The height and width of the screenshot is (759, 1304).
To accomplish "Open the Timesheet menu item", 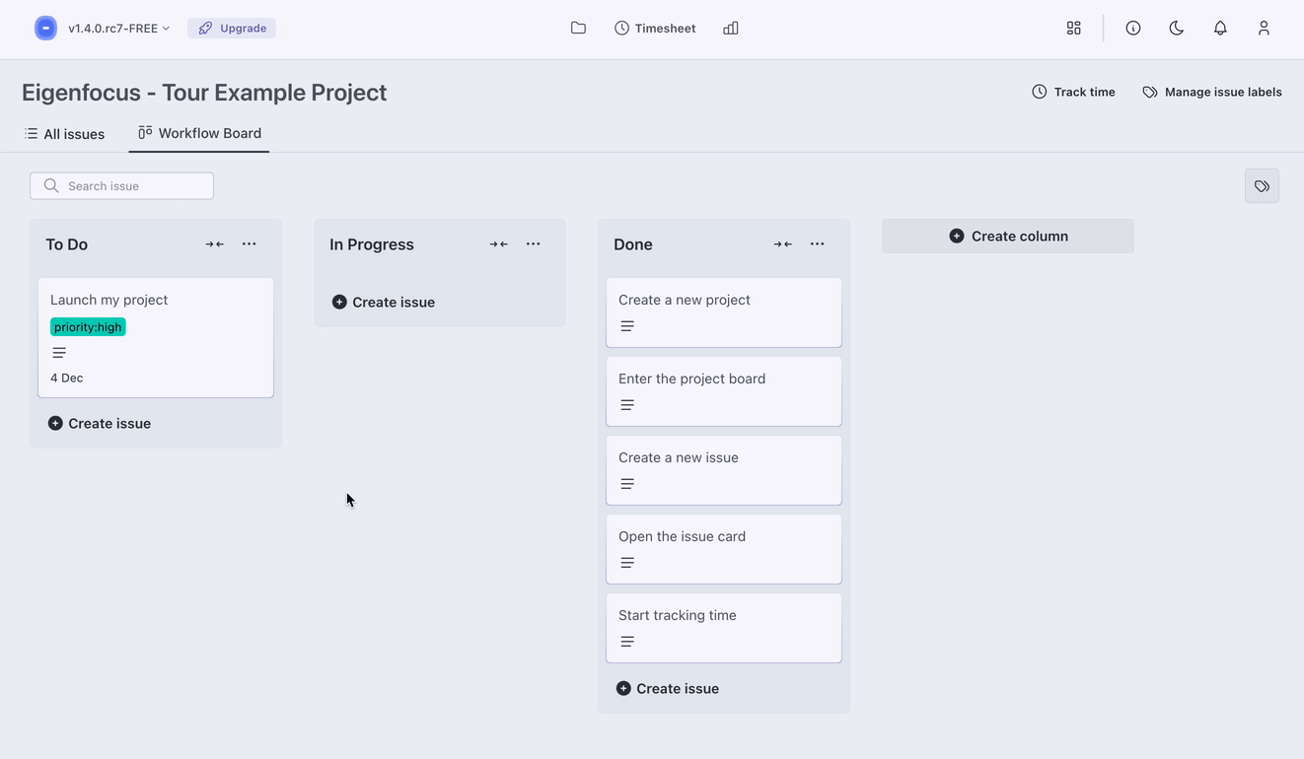I will click(655, 29).
